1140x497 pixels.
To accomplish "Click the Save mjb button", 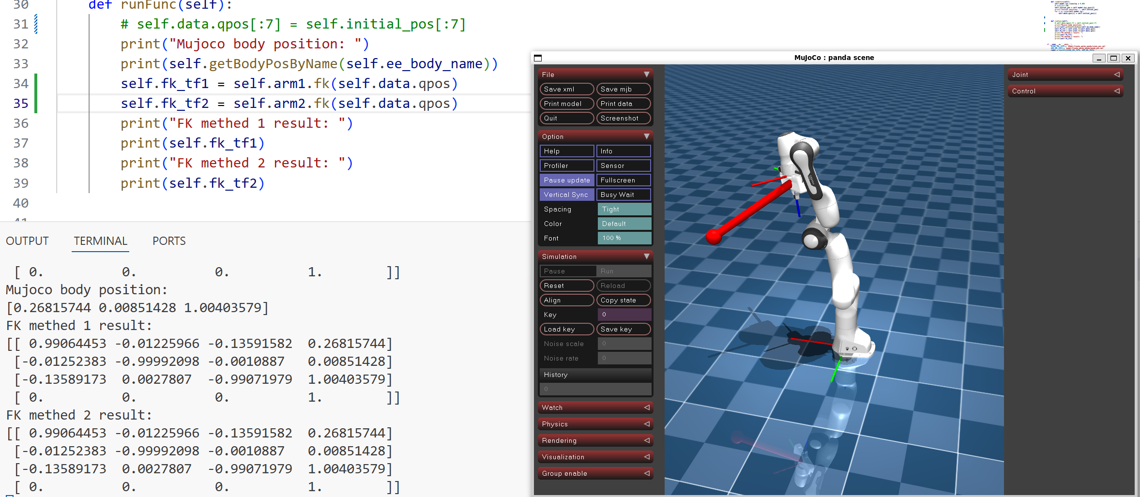I will (x=623, y=89).
